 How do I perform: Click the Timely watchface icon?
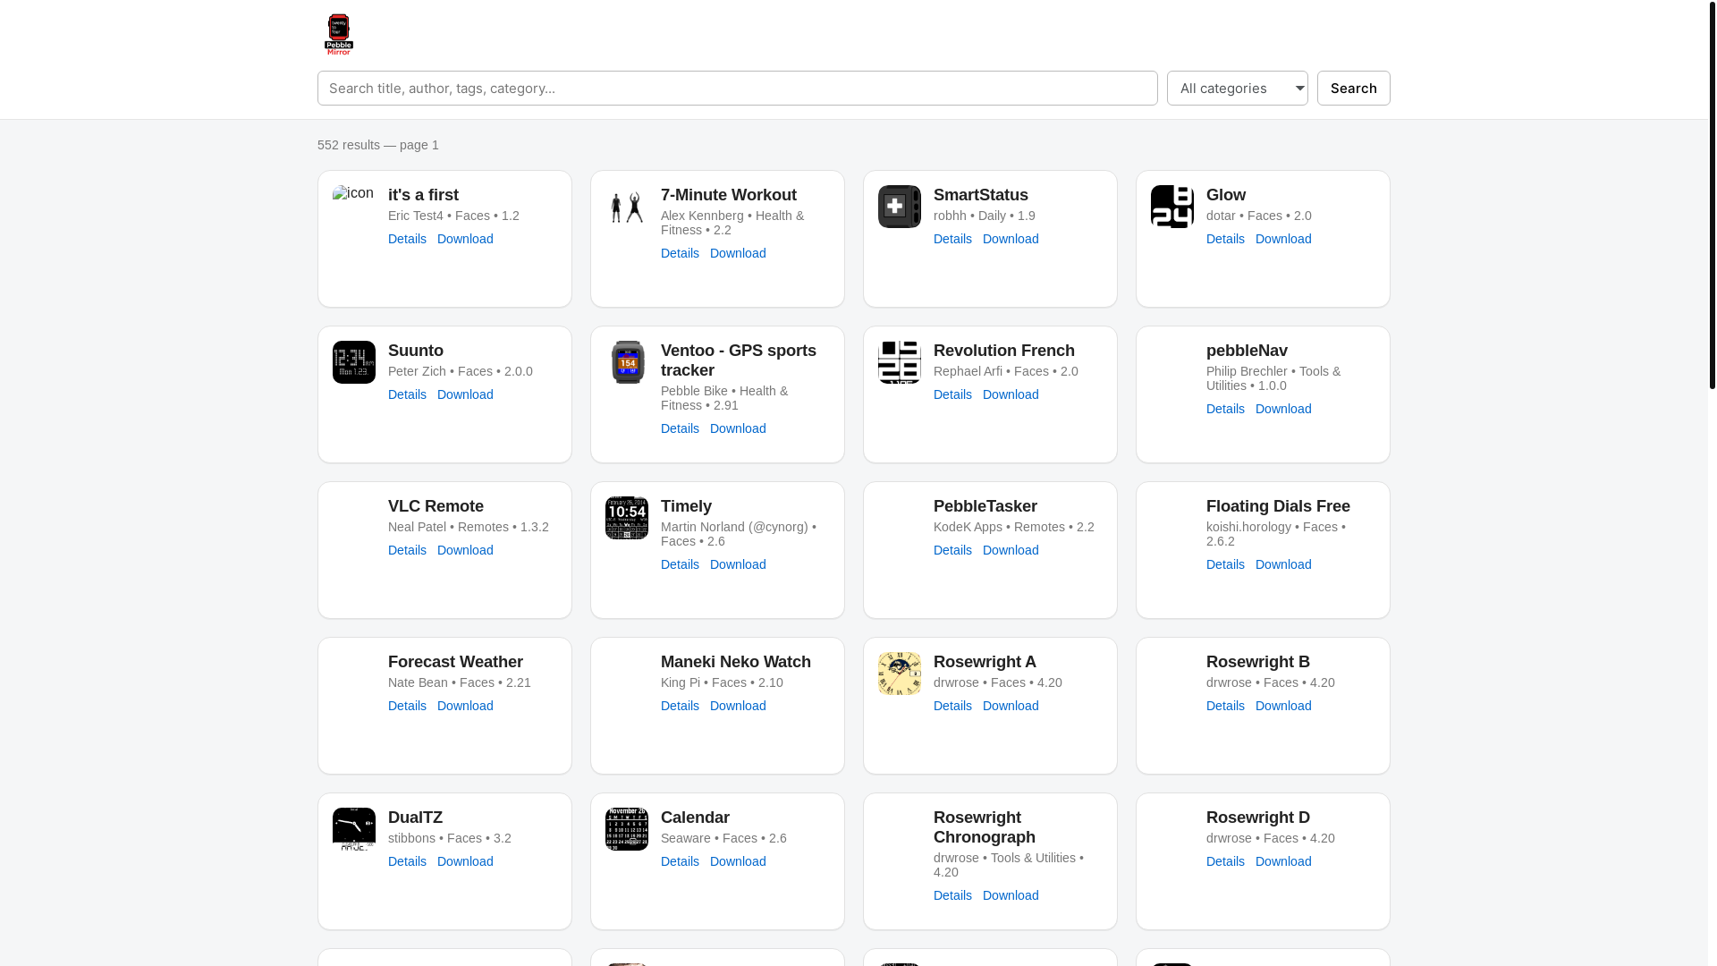coord(627,518)
